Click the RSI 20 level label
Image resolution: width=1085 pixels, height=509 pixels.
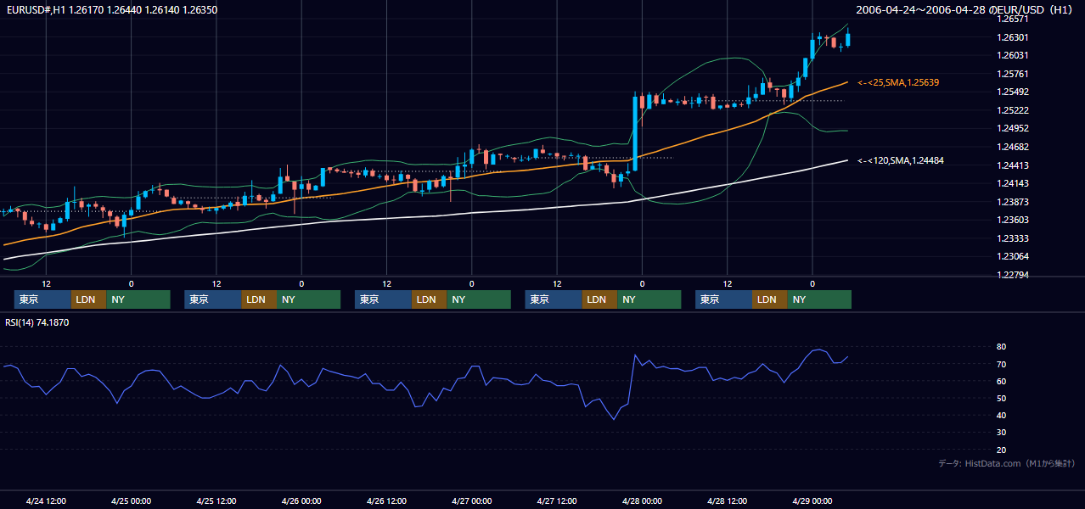point(1001,450)
